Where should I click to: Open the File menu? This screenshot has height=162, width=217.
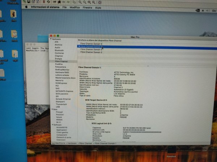click(x=64, y=7)
